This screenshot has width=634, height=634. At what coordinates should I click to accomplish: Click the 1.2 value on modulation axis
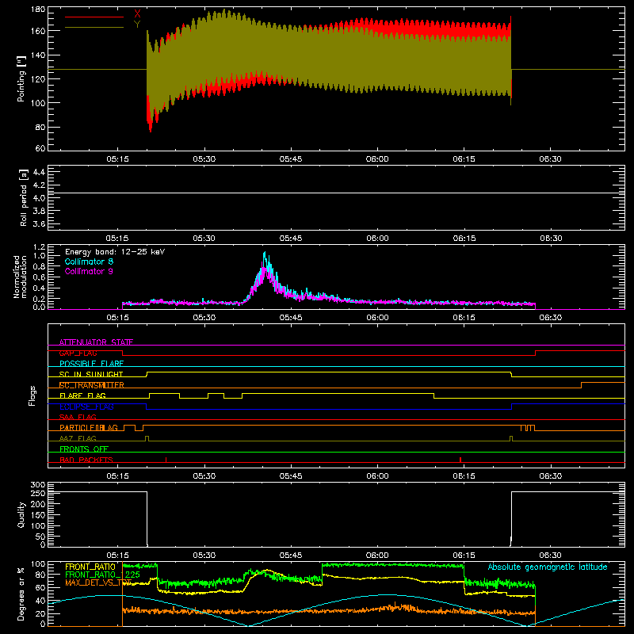pos(39,247)
